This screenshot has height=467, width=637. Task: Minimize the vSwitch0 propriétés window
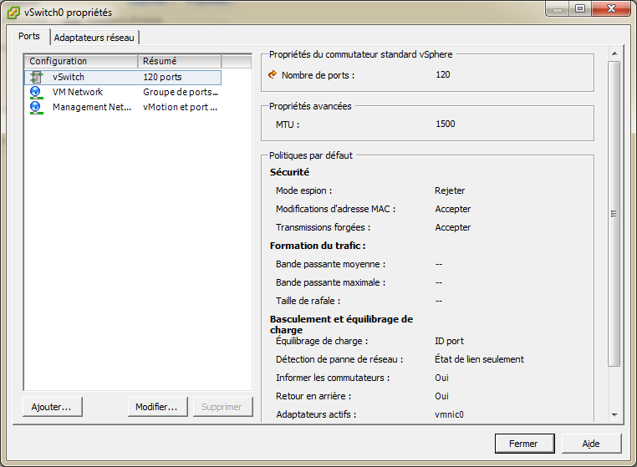click(x=558, y=9)
